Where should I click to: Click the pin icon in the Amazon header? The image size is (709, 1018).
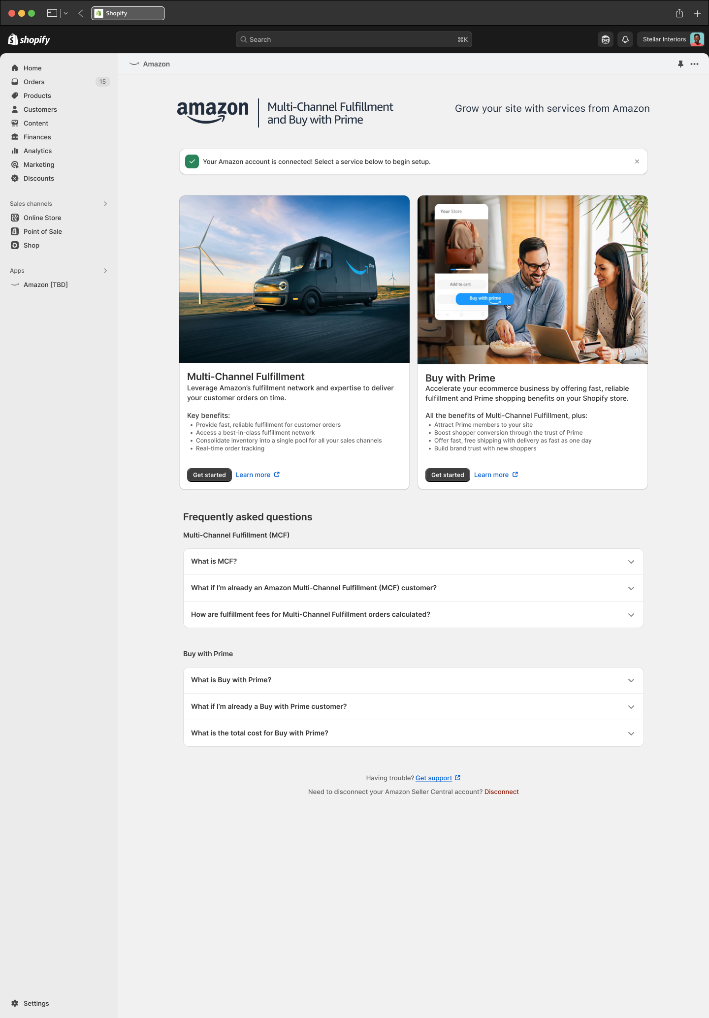(x=680, y=64)
